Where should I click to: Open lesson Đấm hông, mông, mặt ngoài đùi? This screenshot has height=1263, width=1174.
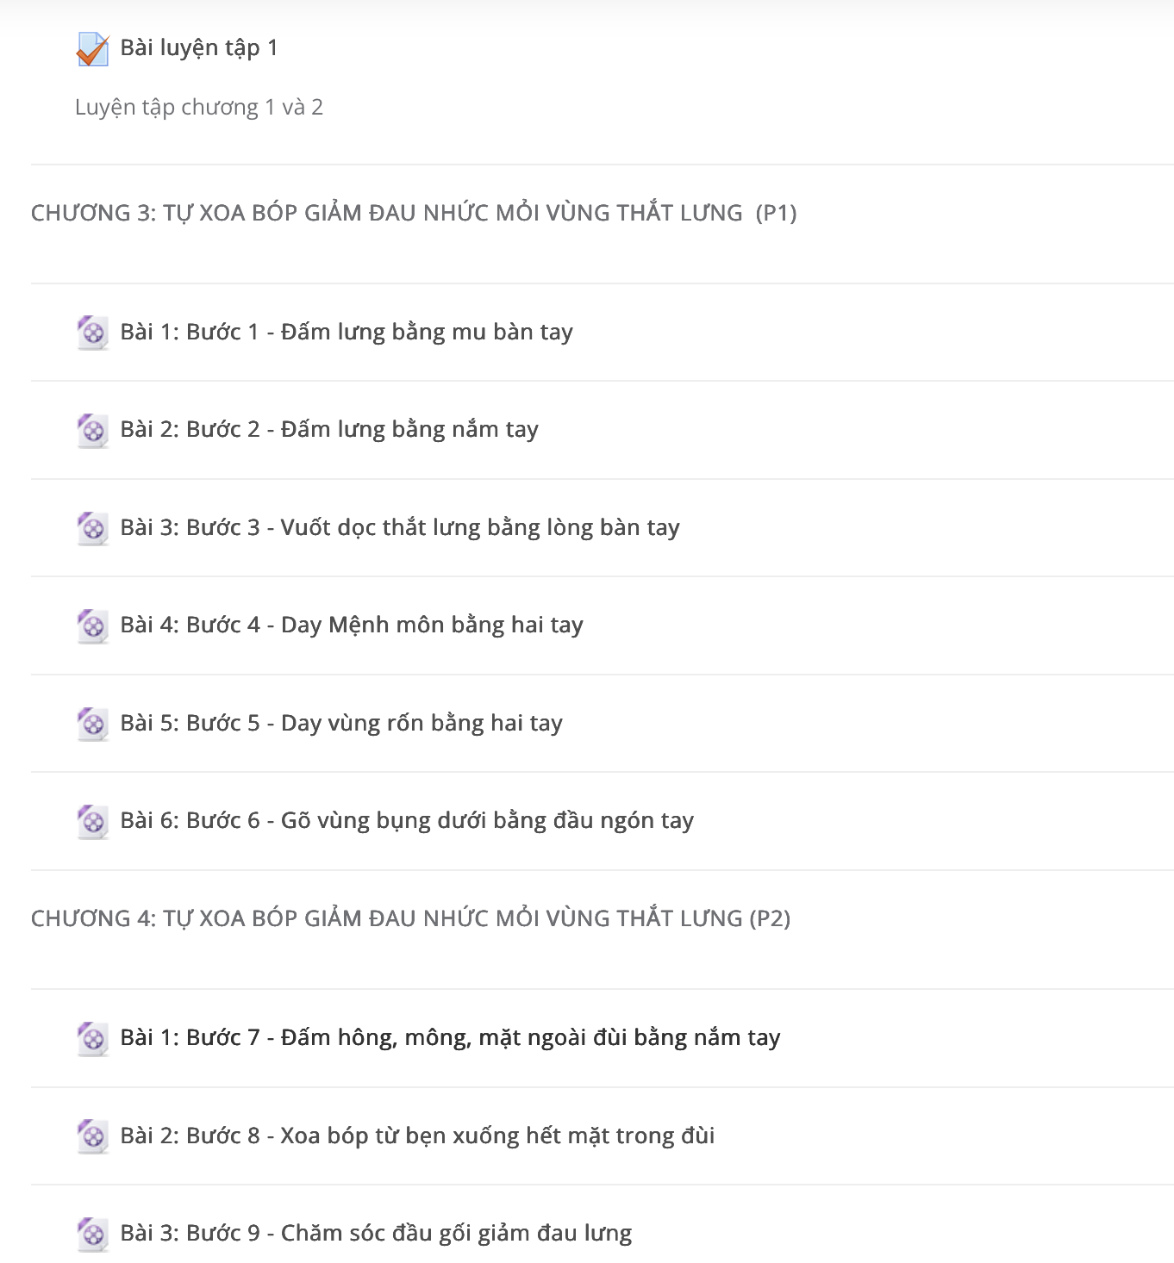(450, 1038)
